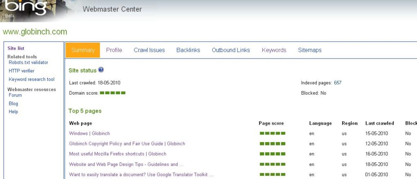
Task: Open the Site list link
Action: (16, 48)
